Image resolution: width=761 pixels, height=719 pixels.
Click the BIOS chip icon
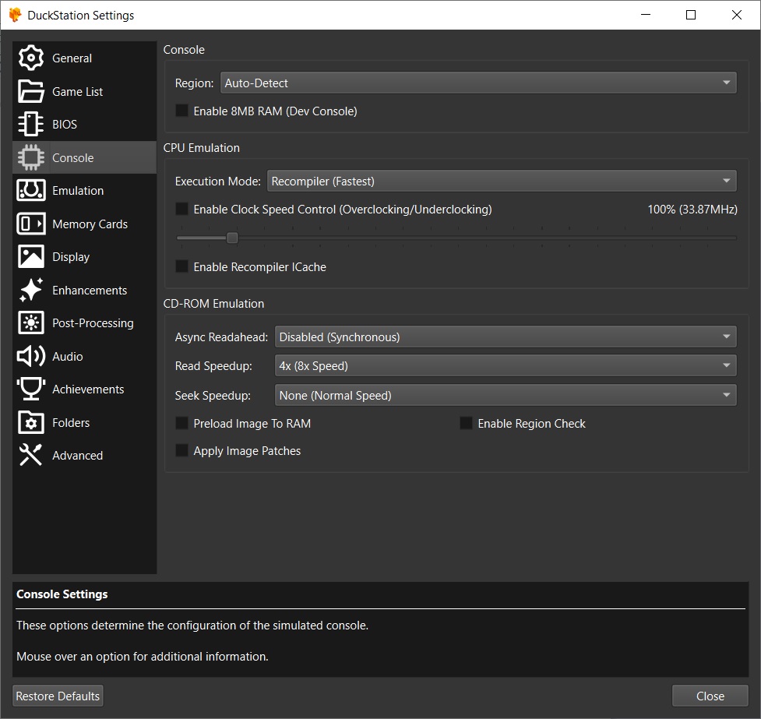30,125
